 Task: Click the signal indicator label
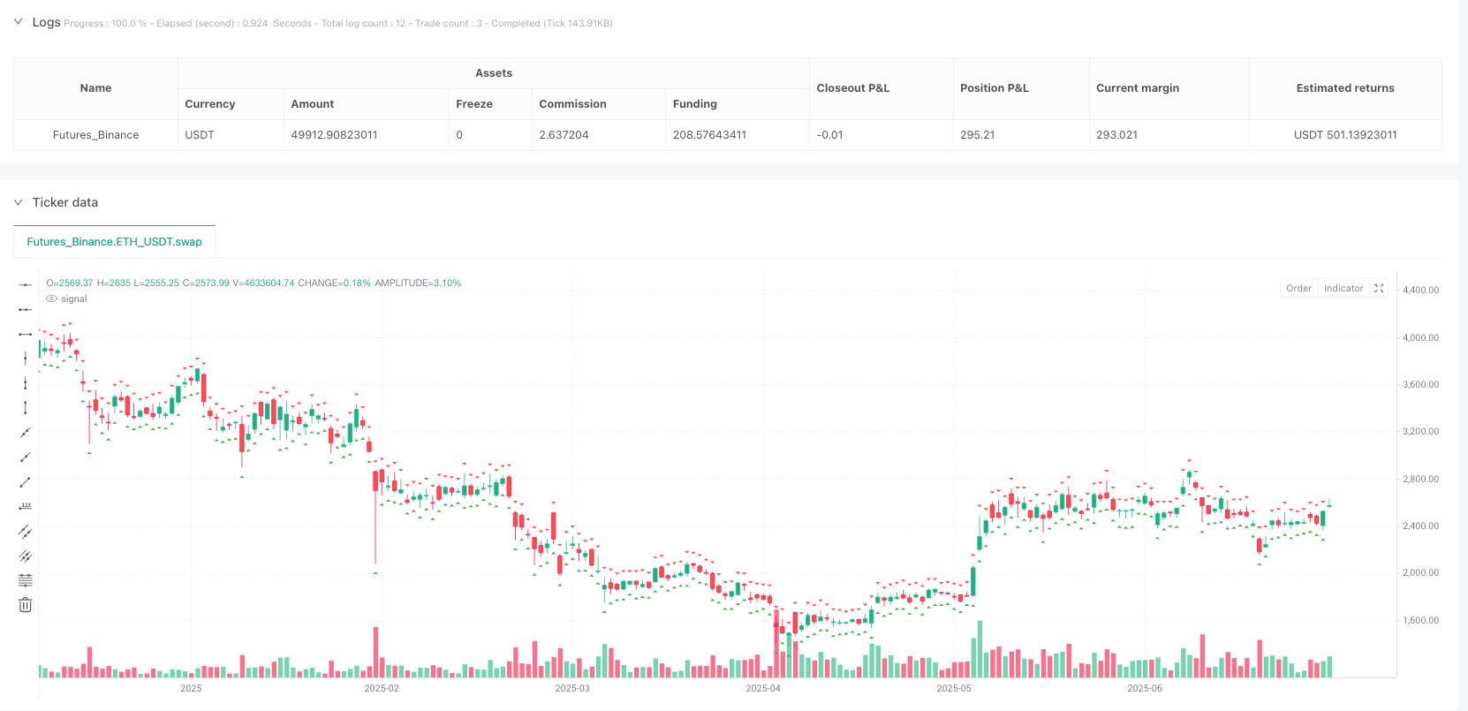pos(74,299)
